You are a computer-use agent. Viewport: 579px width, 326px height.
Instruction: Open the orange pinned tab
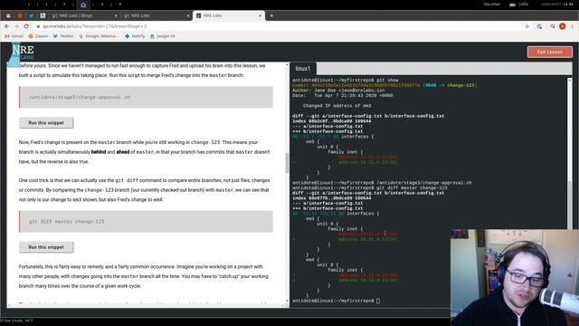point(20,15)
